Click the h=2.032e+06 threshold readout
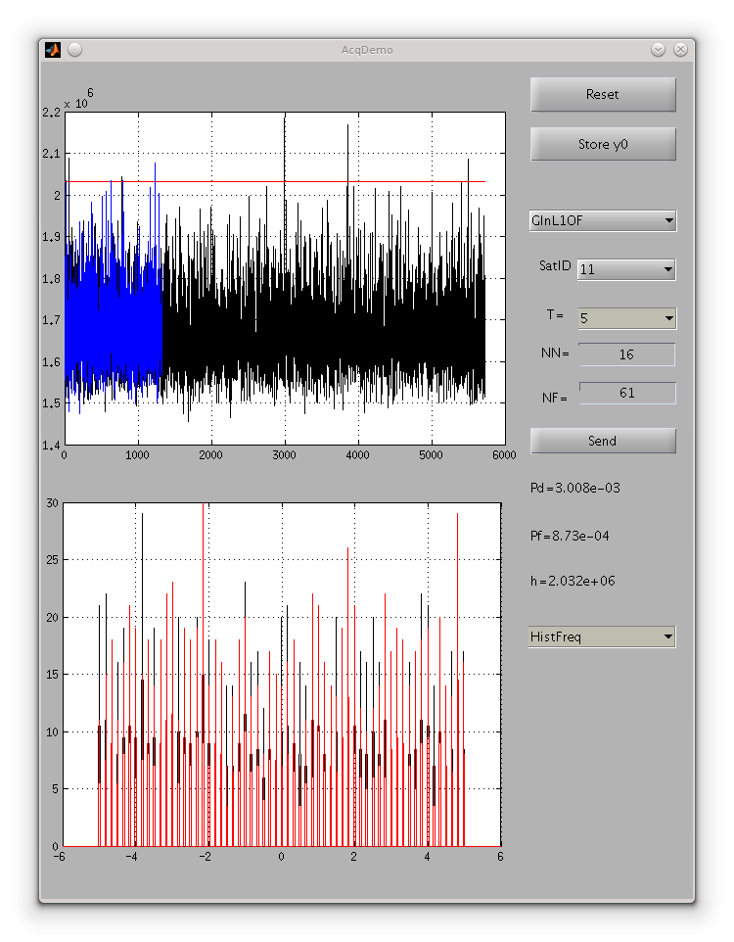The width and height of the screenshot is (734, 942). [x=573, y=581]
